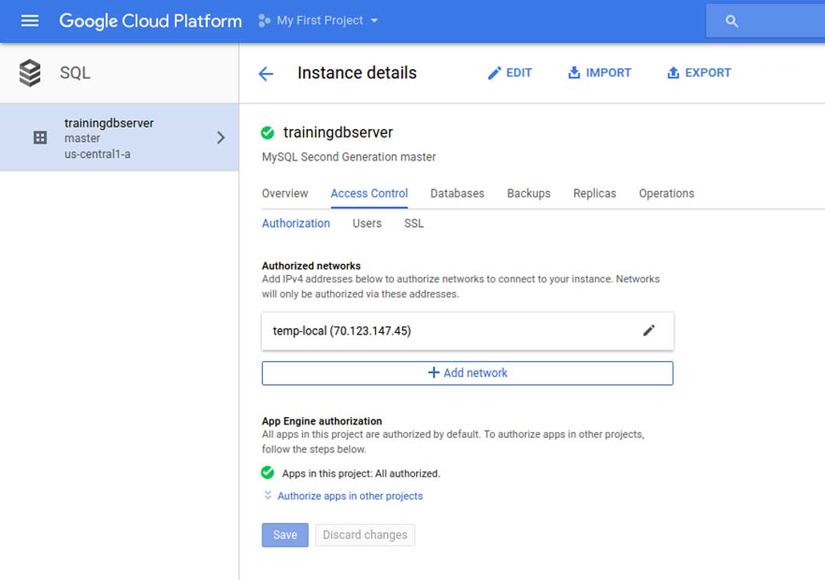Click the MySQL Second Generation master text

click(x=349, y=157)
